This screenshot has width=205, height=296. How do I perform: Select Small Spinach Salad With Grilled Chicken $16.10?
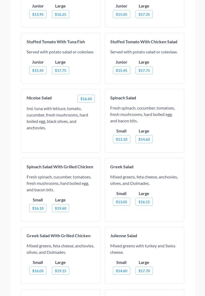click(38, 208)
